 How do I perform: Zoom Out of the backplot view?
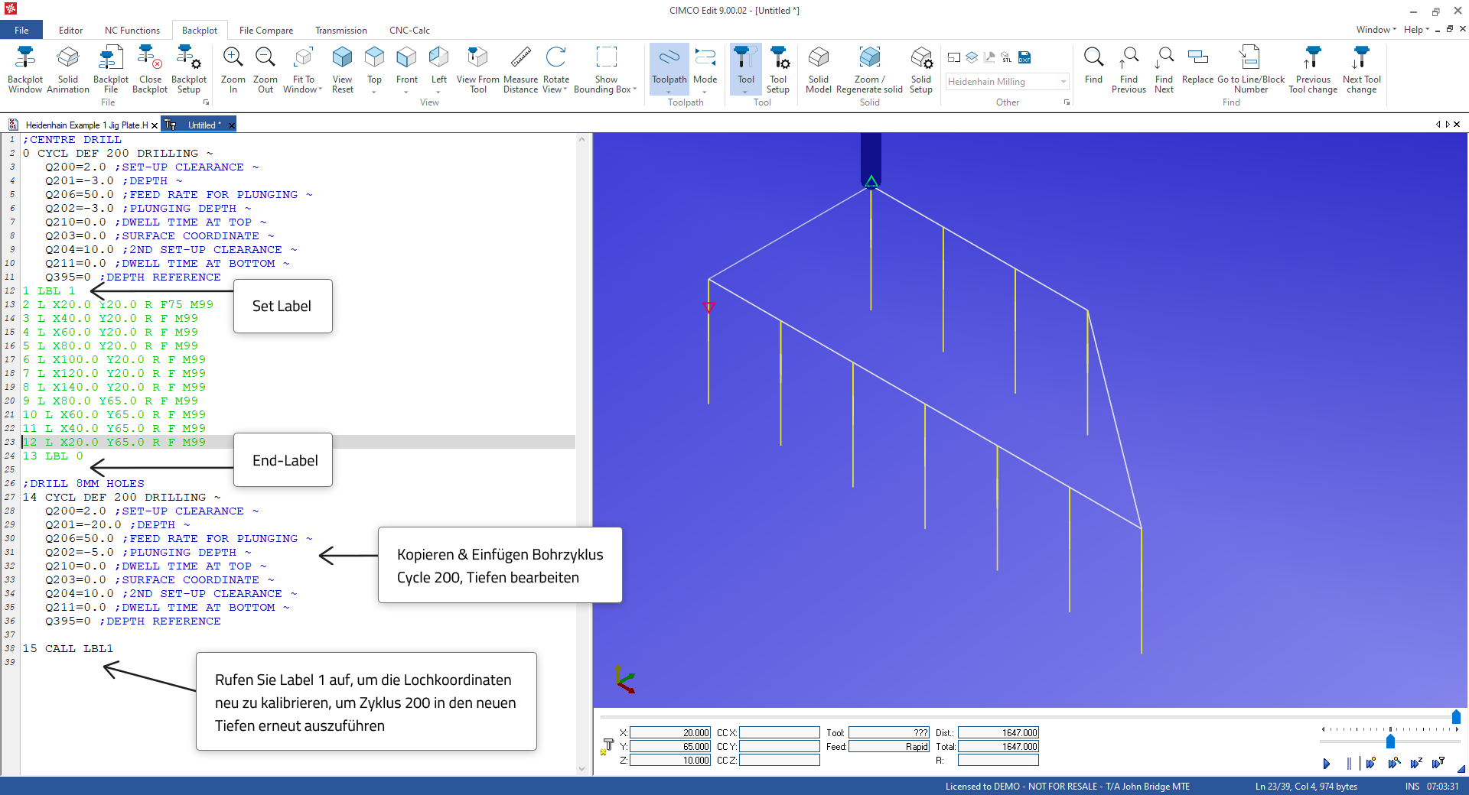click(265, 70)
